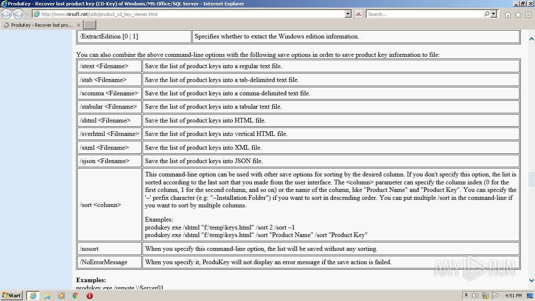Open a new blank tab
The image size is (535, 301).
(x=90, y=25)
